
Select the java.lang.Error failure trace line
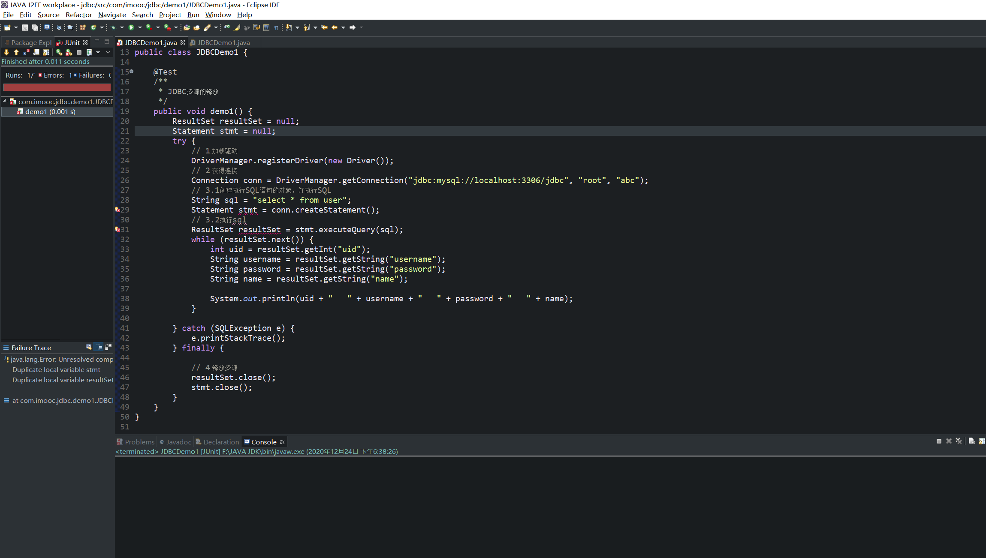click(58, 359)
